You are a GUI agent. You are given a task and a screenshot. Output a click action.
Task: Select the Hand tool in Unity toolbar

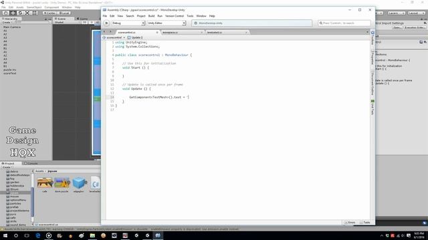tap(5, 13)
